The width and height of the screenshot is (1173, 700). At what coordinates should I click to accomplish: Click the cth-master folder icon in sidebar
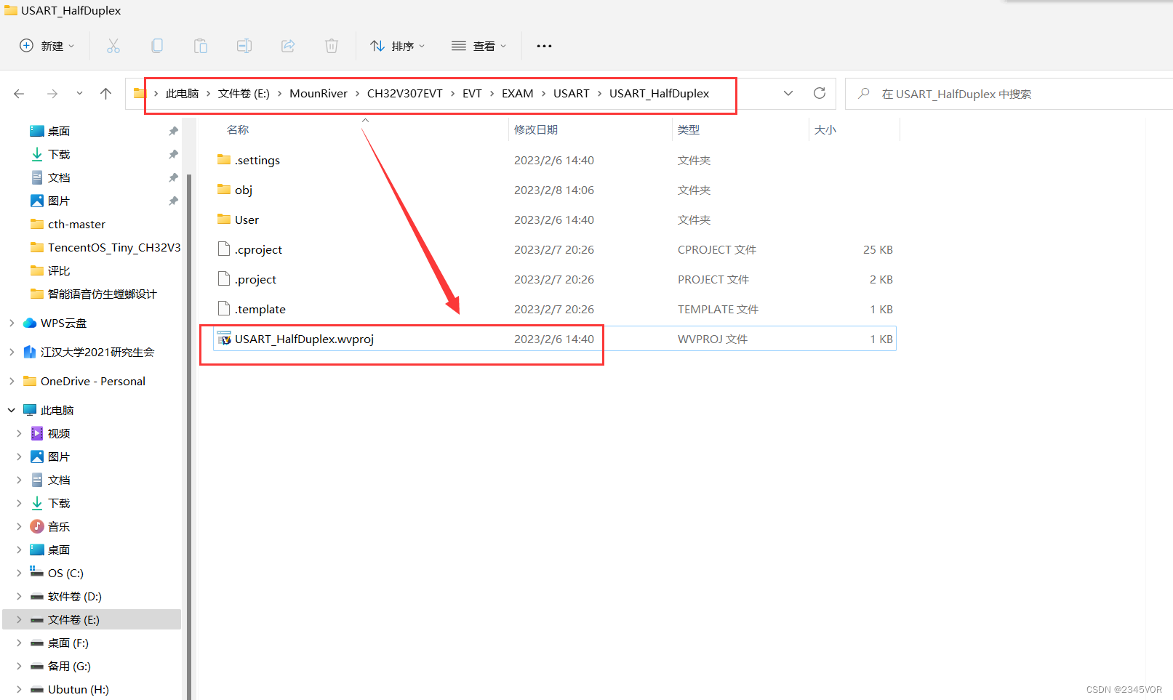click(x=37, y=224)
